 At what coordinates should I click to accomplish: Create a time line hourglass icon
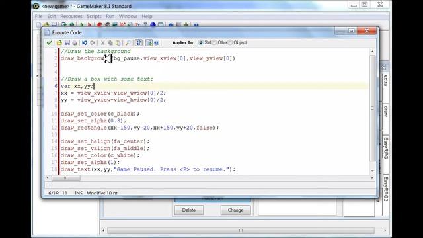[145, 25]
